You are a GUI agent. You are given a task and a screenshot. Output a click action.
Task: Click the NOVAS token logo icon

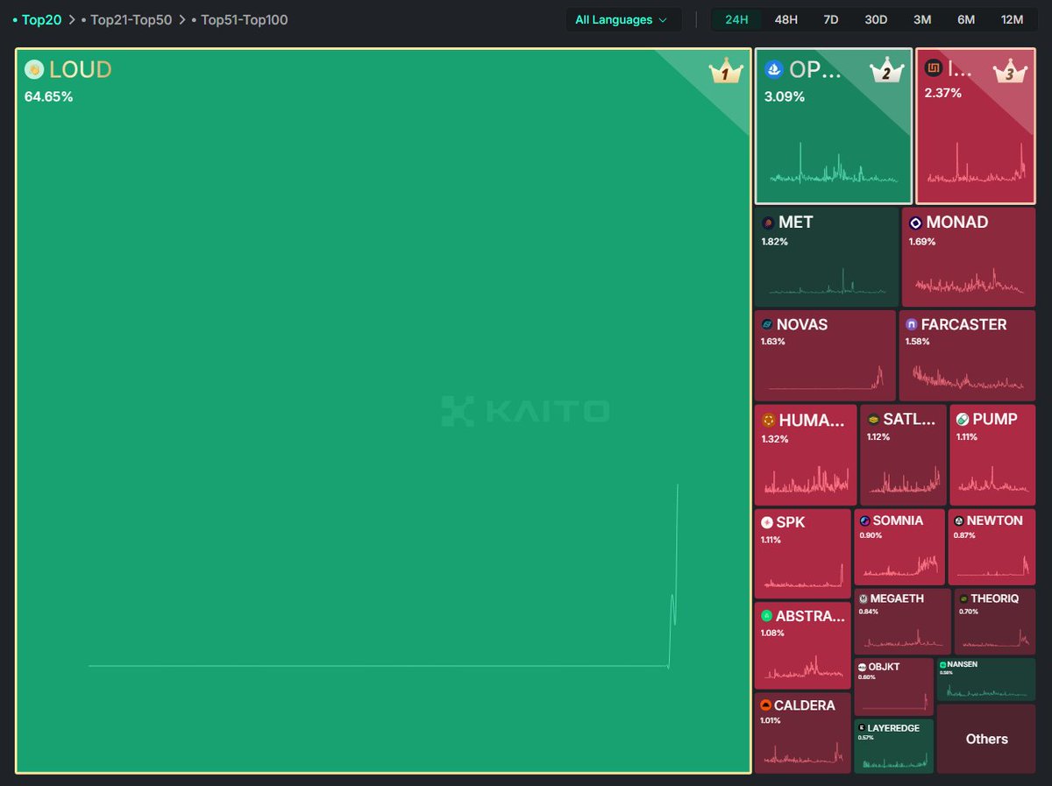[x=767, y=325]
